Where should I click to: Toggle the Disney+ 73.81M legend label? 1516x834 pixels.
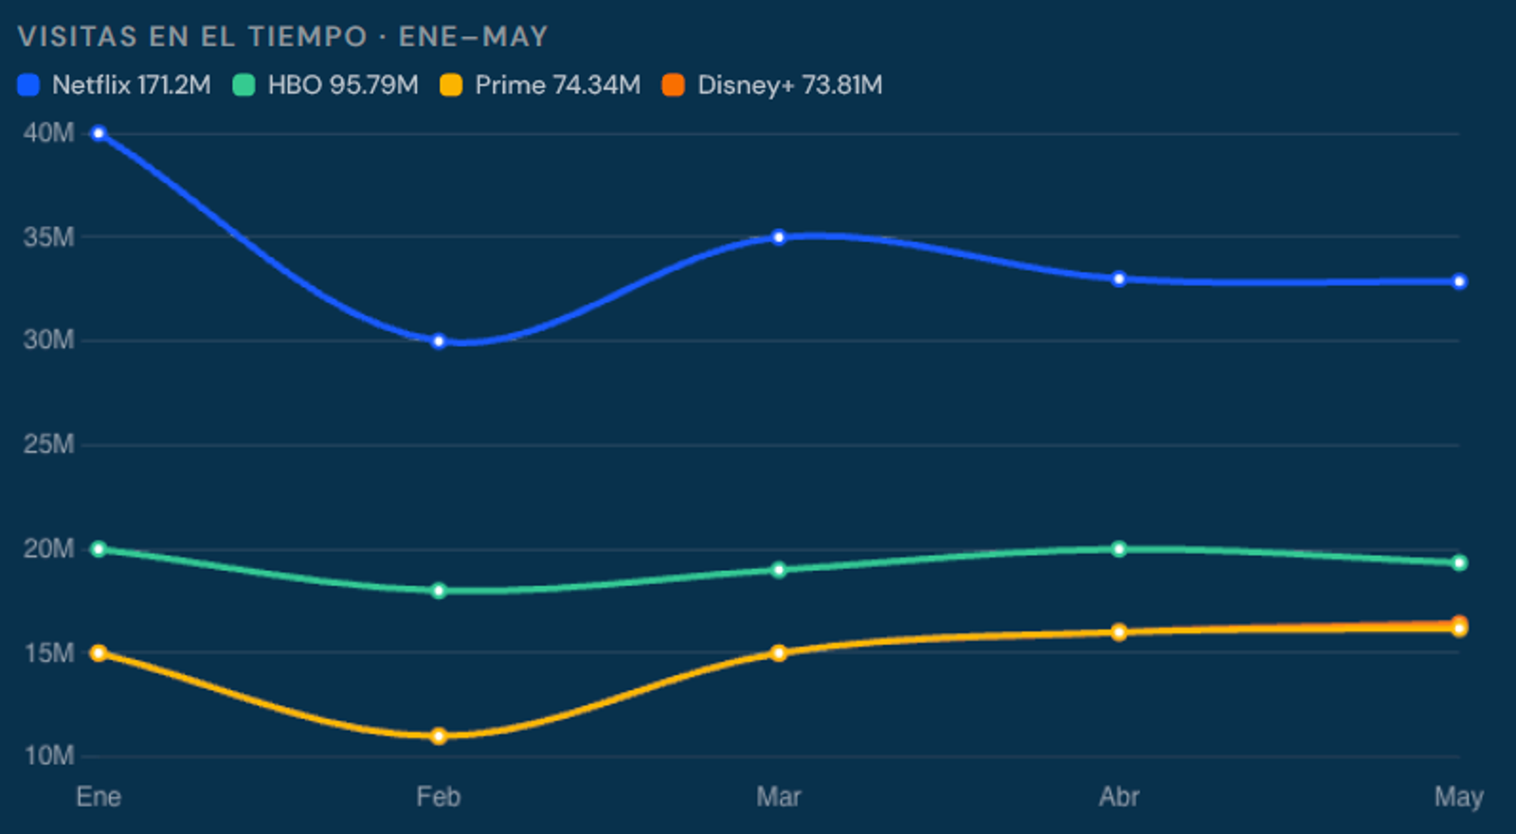790,85
